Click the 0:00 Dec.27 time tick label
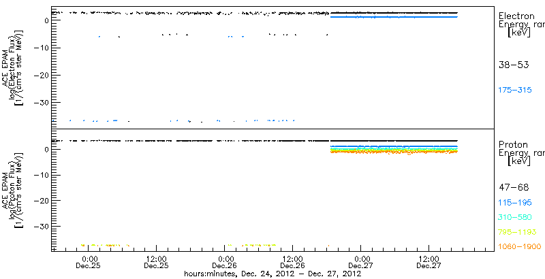 point(362,262)
